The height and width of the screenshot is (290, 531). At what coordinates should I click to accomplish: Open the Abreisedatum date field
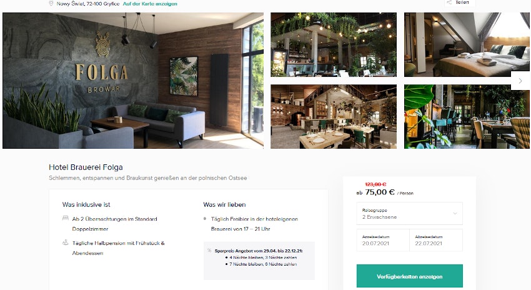click(436, 240)
